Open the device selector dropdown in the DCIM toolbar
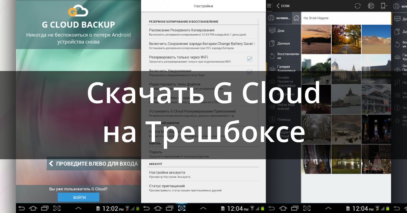Screen dimensions: 407x213 pos(384,6)
